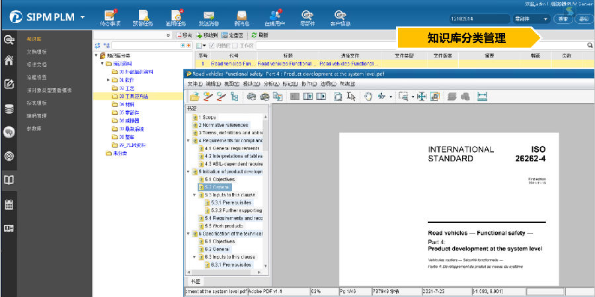Click the rotate 90° icon
Viewport: 595px width, 297px height.
click(381, 97)
